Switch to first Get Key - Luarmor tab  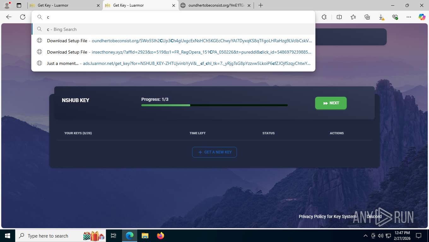click(x=65, y=5)
